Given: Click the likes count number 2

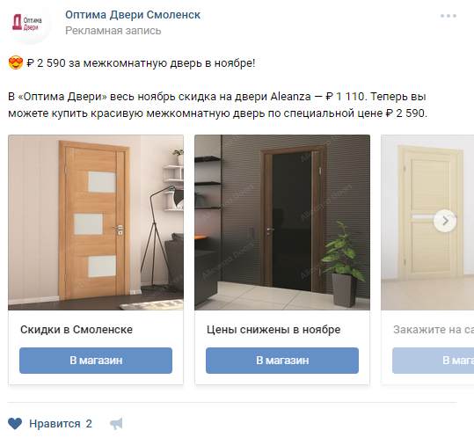Looking at the screenshot, I should pyautogui.click(x=89, y=424).
